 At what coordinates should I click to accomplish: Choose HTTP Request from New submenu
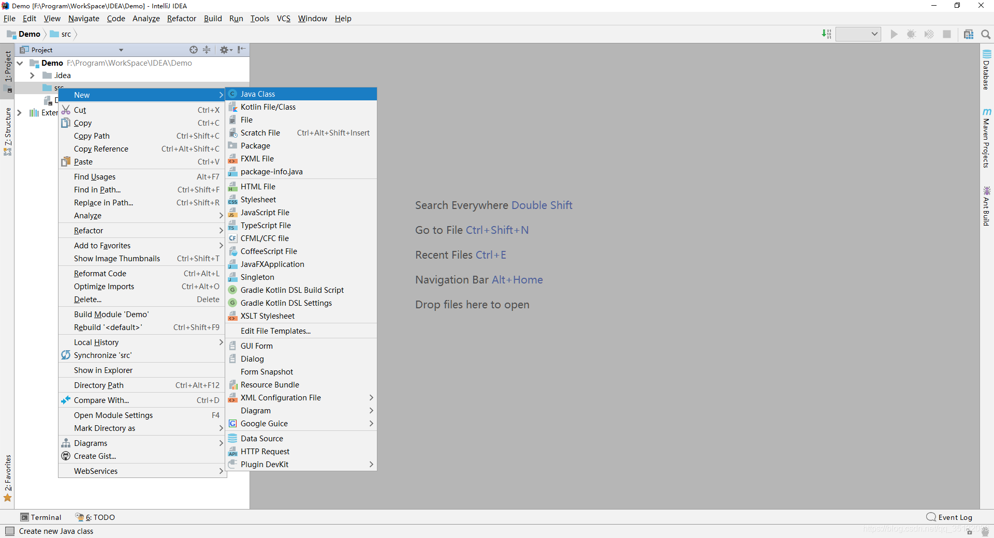(301, 452)
